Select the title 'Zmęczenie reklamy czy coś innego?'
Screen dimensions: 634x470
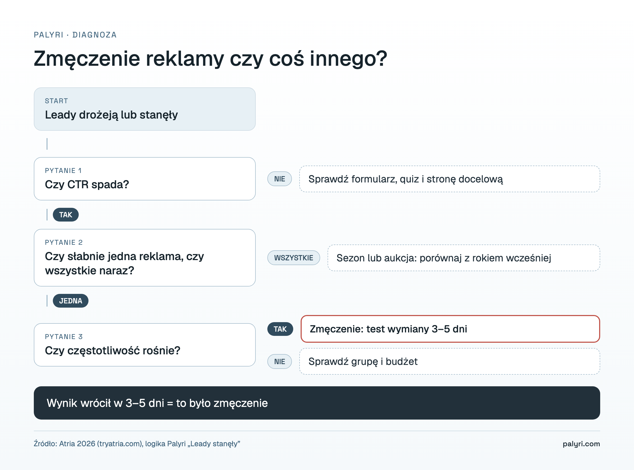click(x=210, y=59)
